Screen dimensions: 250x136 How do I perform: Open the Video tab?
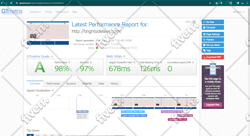click(x=101, y=83)
